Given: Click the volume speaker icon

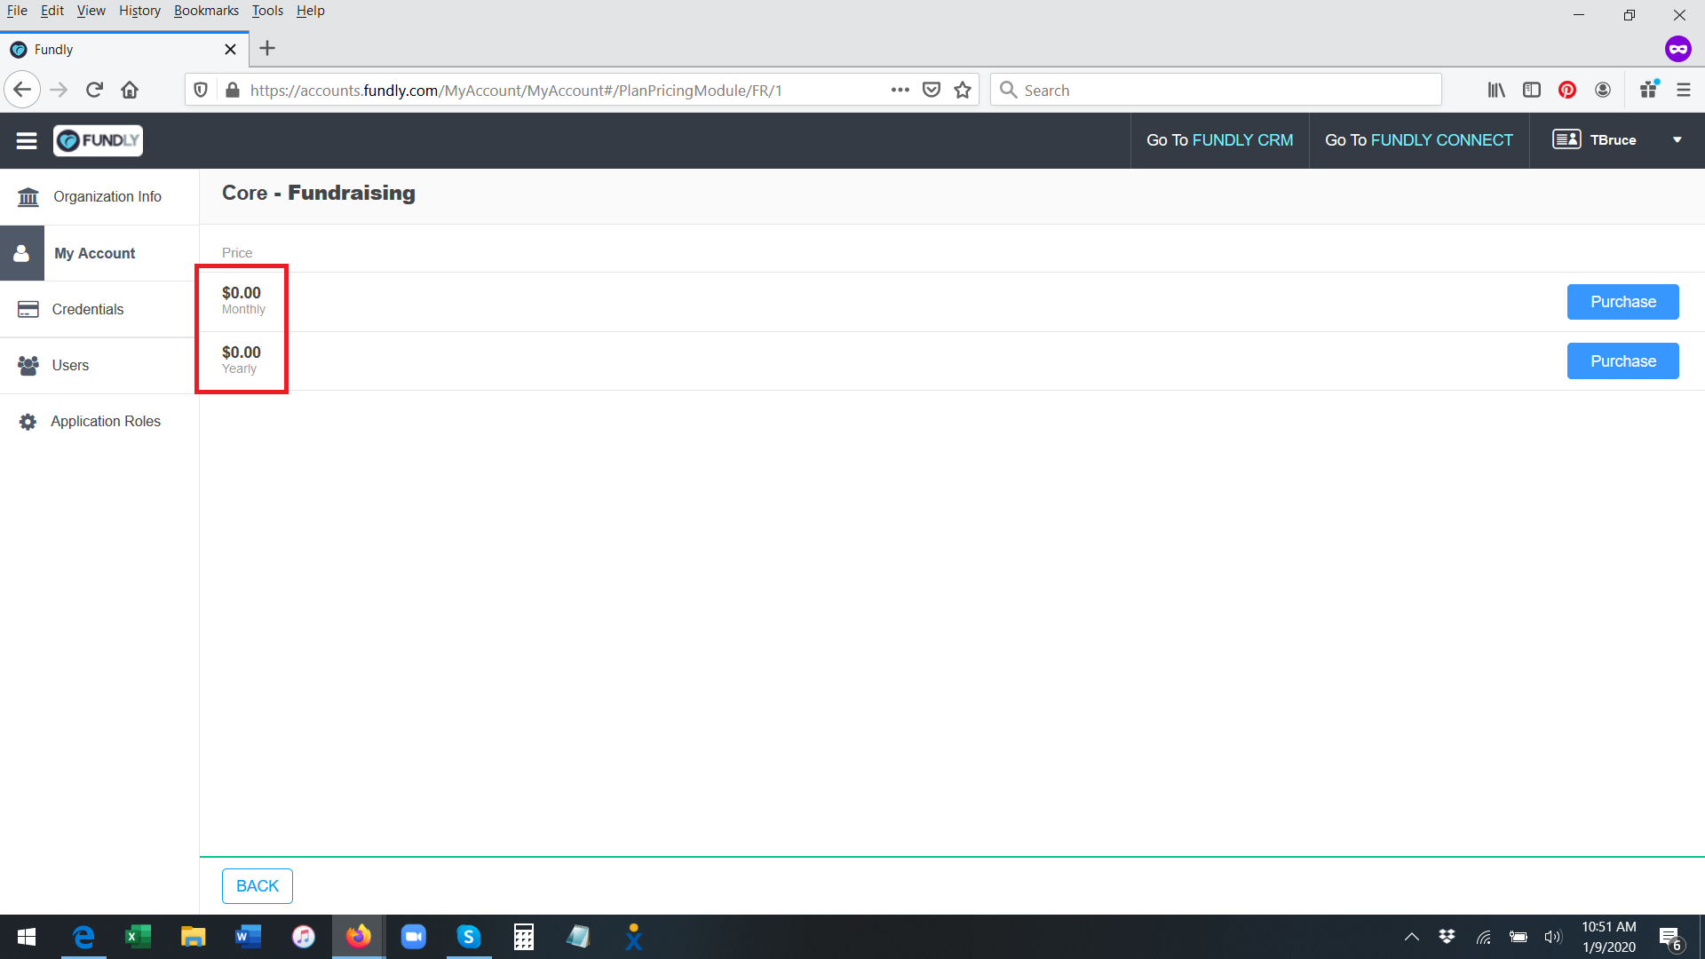Looking at the screenshot, I should [1552, 937].
